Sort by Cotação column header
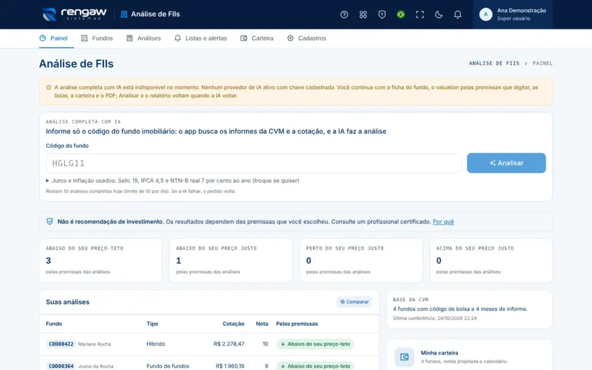This screenshot has width=592, height=370. (234, 324)
